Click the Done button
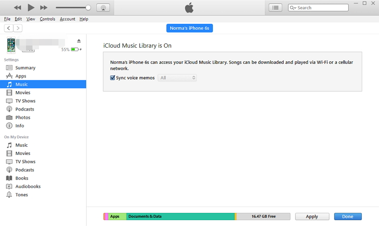The height and width of the screenshot is (226, 379). pos(348,217)
